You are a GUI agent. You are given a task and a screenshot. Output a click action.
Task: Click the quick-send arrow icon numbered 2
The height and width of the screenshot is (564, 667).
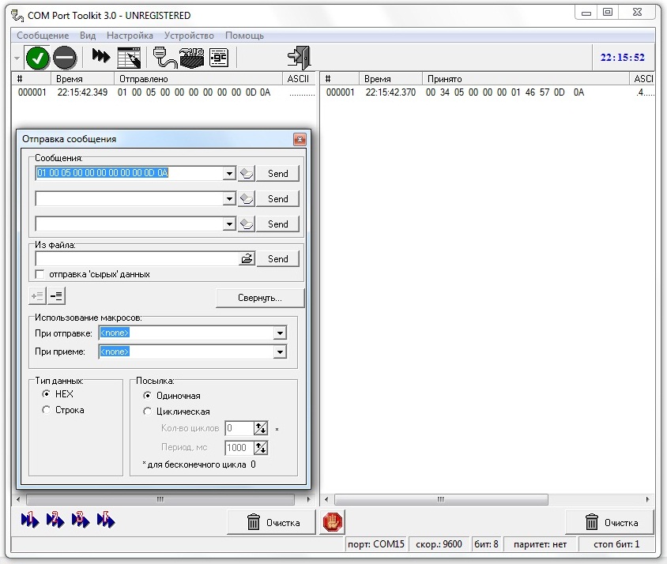(x=55, y=520)
